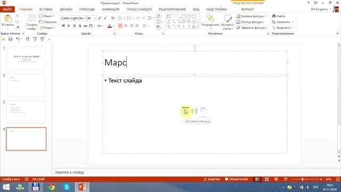Open the ФАЙЛ menu
This screenshot has height=192, width=341.
(x=7, y=10)
